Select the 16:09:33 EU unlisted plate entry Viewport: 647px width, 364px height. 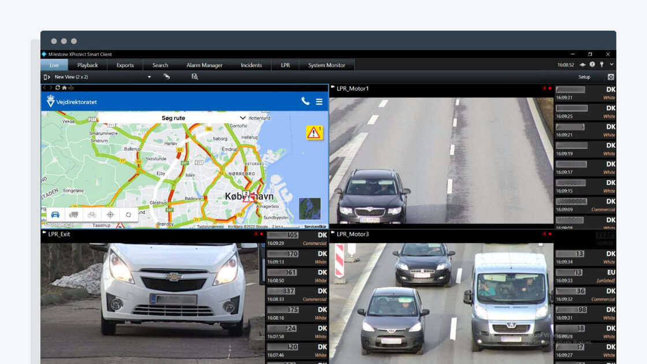pos(585,276)
